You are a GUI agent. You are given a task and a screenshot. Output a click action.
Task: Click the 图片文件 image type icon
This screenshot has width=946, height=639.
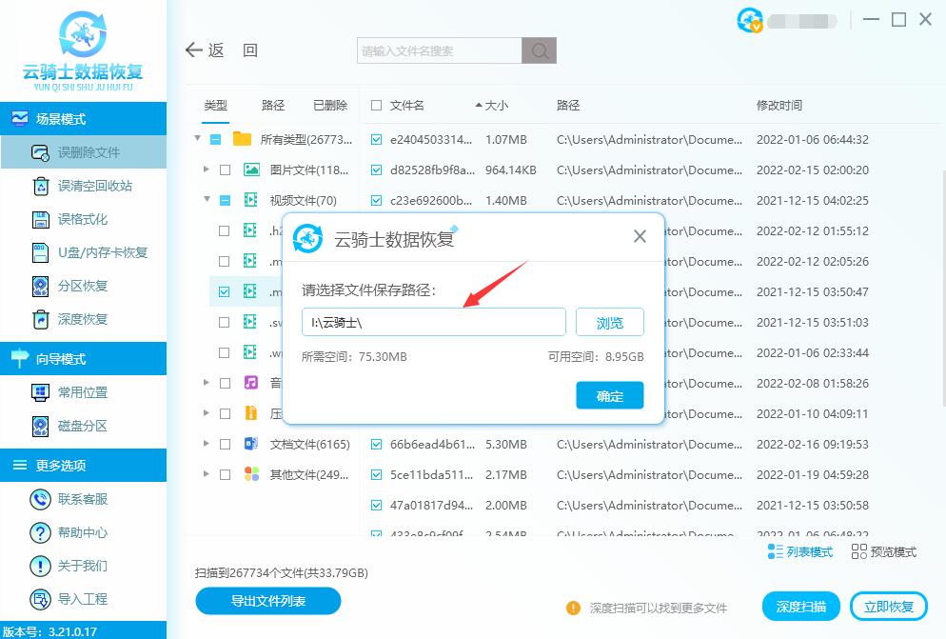coord(251,170)
